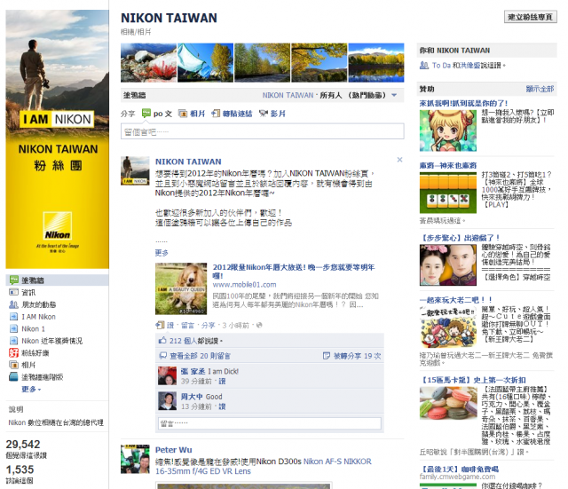Click the 留言 comment input field
Screen dimensions: 568x489
tap(270, 423)
